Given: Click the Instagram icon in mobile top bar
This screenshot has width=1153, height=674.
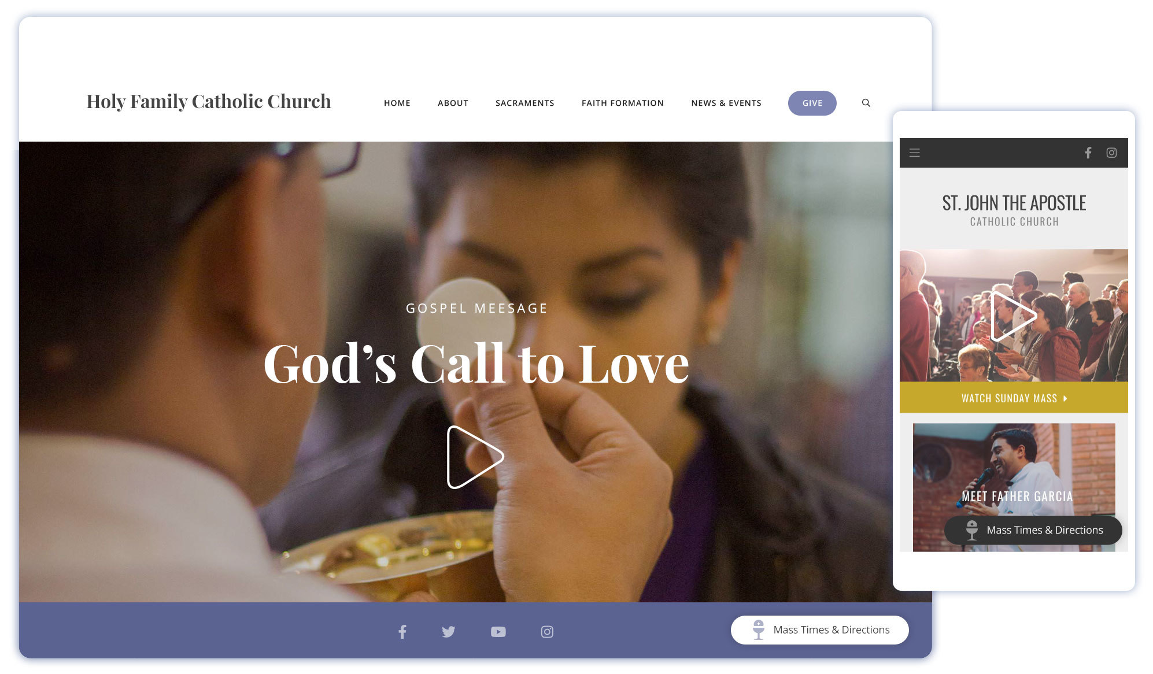Looking at the screenshot, I should tap(1111, 153).
